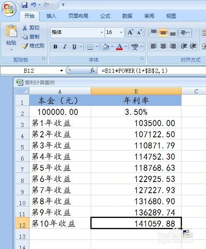Select row 12 header
The image size is (206, 249).
(x=22, y=223)
